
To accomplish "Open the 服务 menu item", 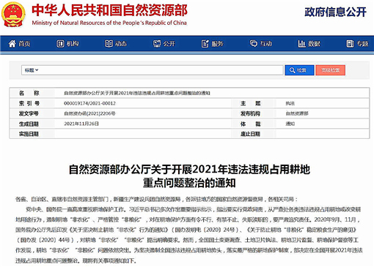I will pyautogui.click(x=213, y=44).
